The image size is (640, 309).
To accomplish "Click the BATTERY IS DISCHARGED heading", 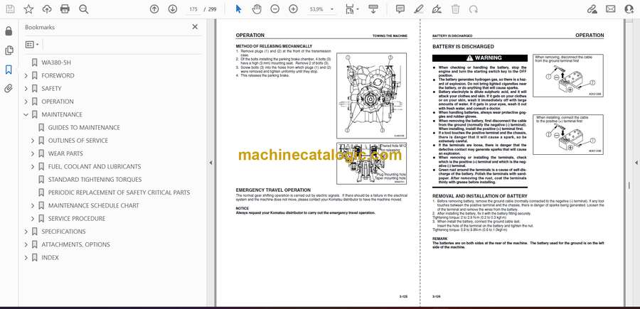I will pos(463,47).
